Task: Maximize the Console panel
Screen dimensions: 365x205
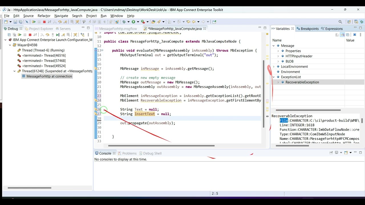Action: (360, 153)
